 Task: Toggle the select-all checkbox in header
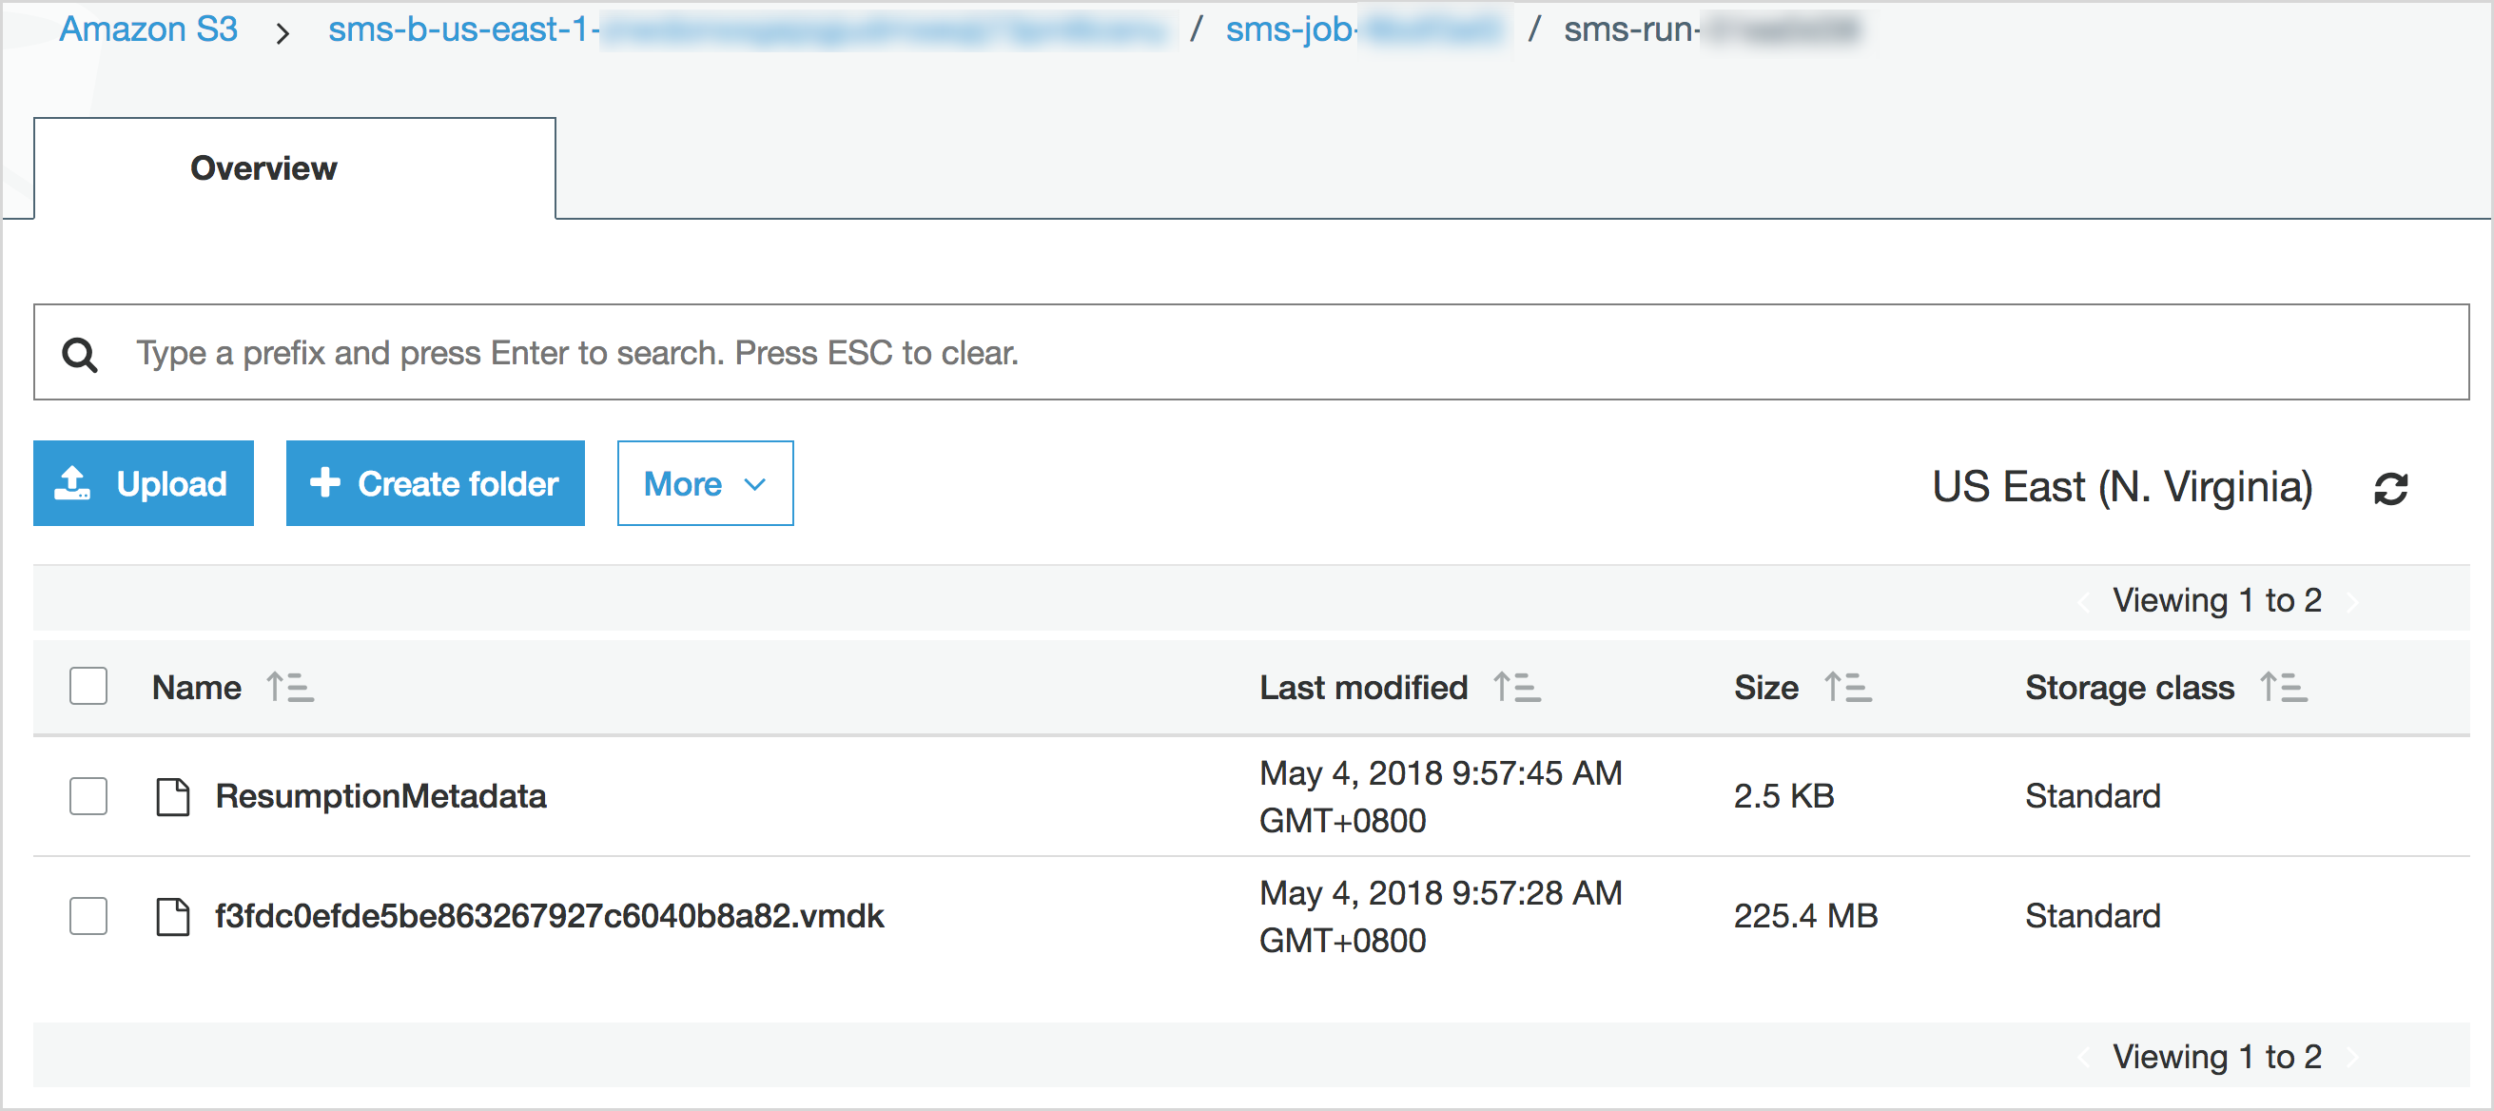click(x=88, y=686)
